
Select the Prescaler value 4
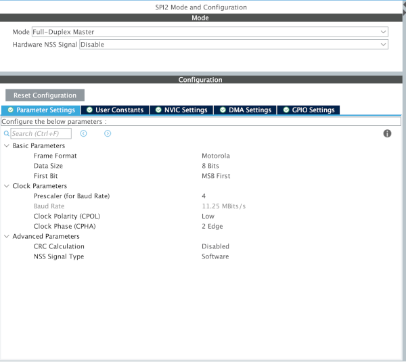click(204, 196)
